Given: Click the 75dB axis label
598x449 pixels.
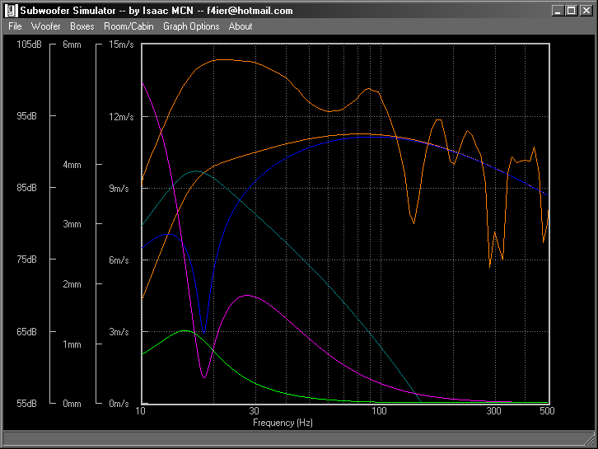Looking at the screenshot, I should point(26,260).
